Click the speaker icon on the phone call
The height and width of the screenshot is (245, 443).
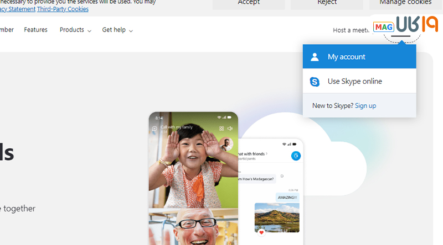click(230, 129)
